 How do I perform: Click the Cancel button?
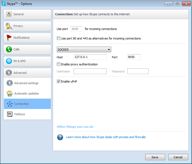(x=178, y=157)
